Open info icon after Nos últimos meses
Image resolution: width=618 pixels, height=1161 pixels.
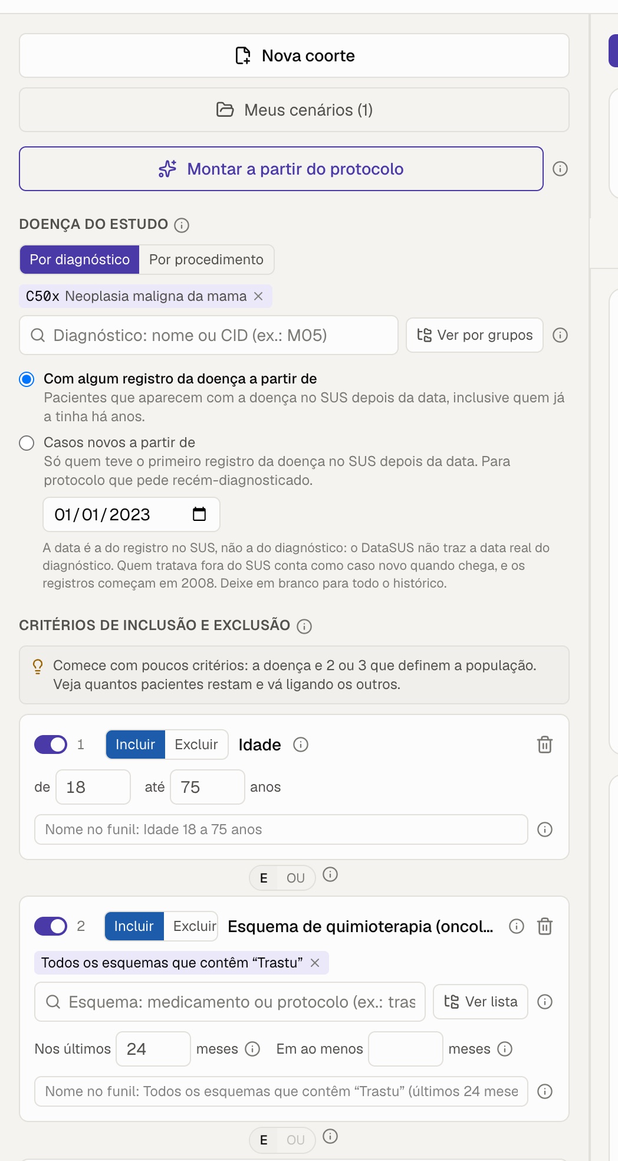click(252, 1049)
